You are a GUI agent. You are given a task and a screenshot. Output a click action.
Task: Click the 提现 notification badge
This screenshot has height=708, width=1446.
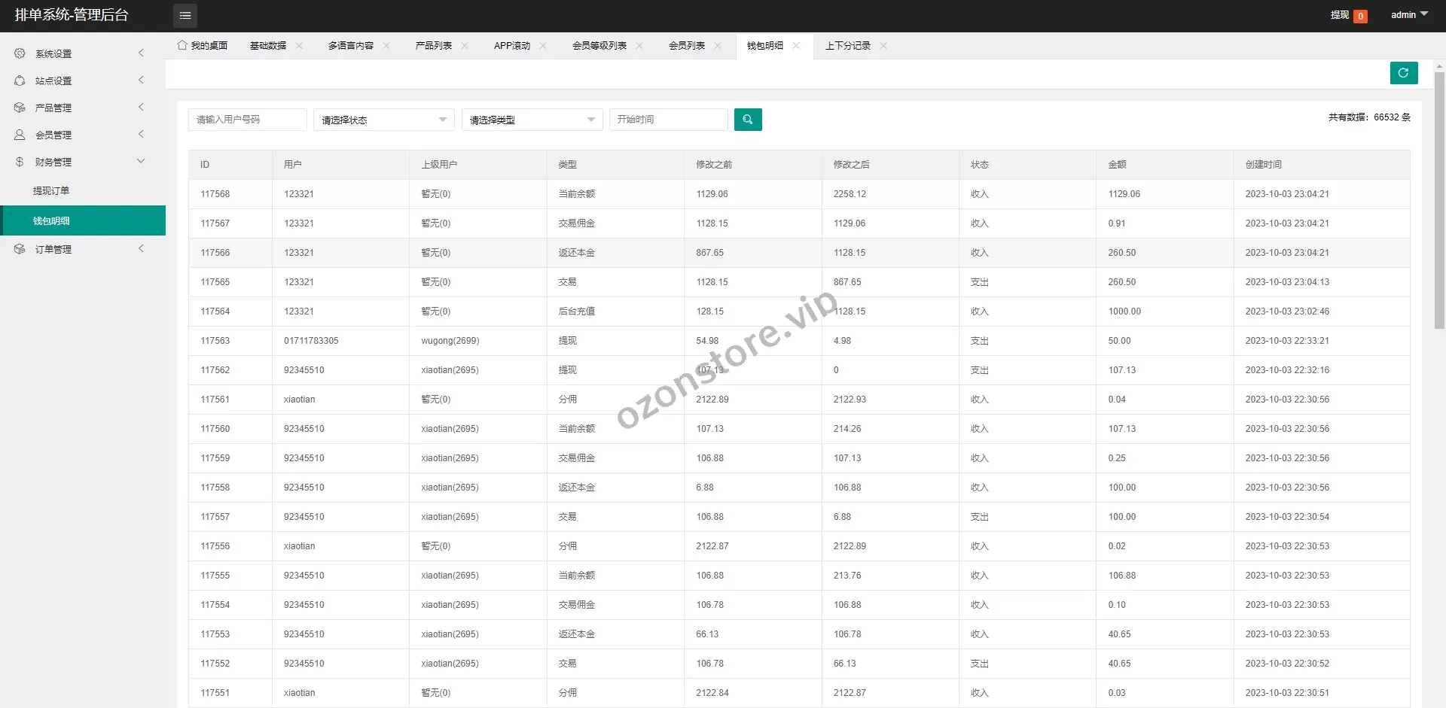tap(1360, 16)
